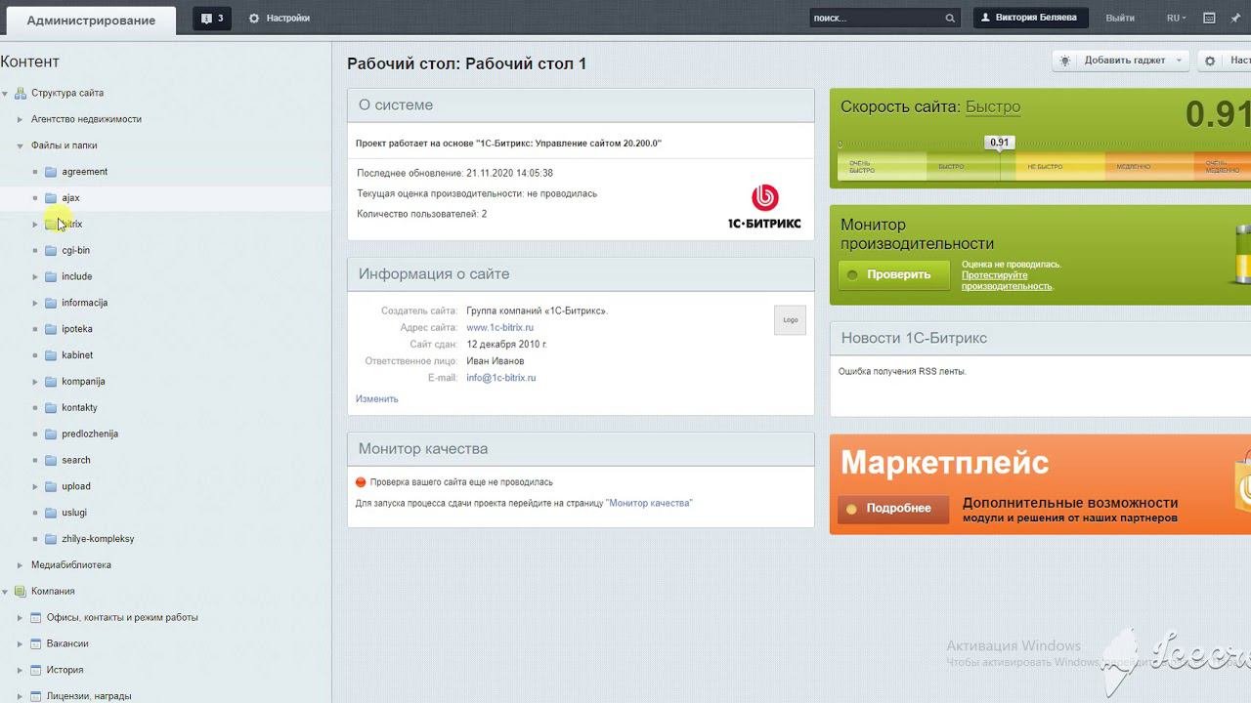
Task: Select the zhilye-kompleksy folder icon
Action: tap(51, 539)
